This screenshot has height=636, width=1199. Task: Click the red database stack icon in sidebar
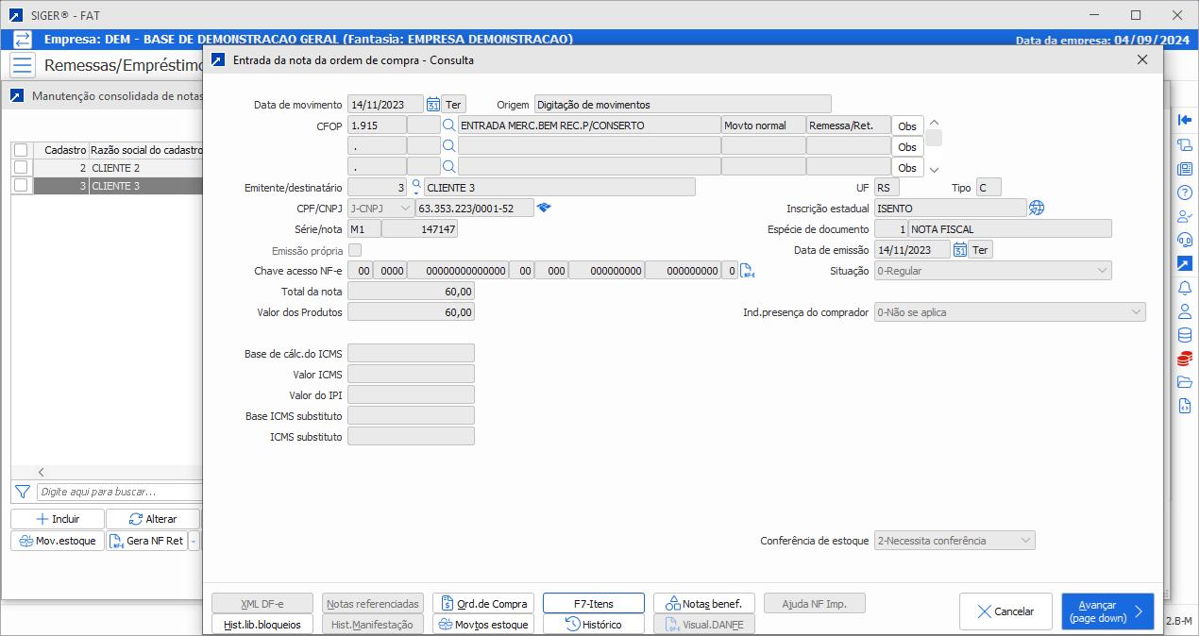coord(1186,359)
